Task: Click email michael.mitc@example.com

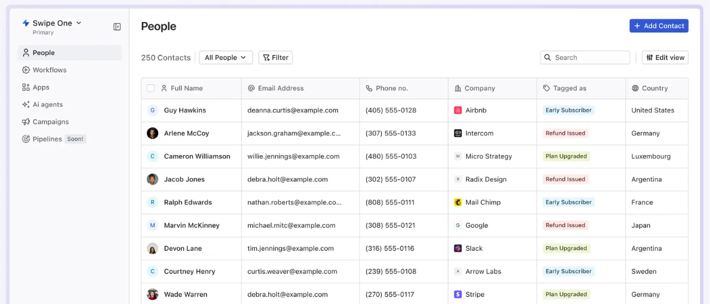Action: pyautogui.click(x=291, y=225)
